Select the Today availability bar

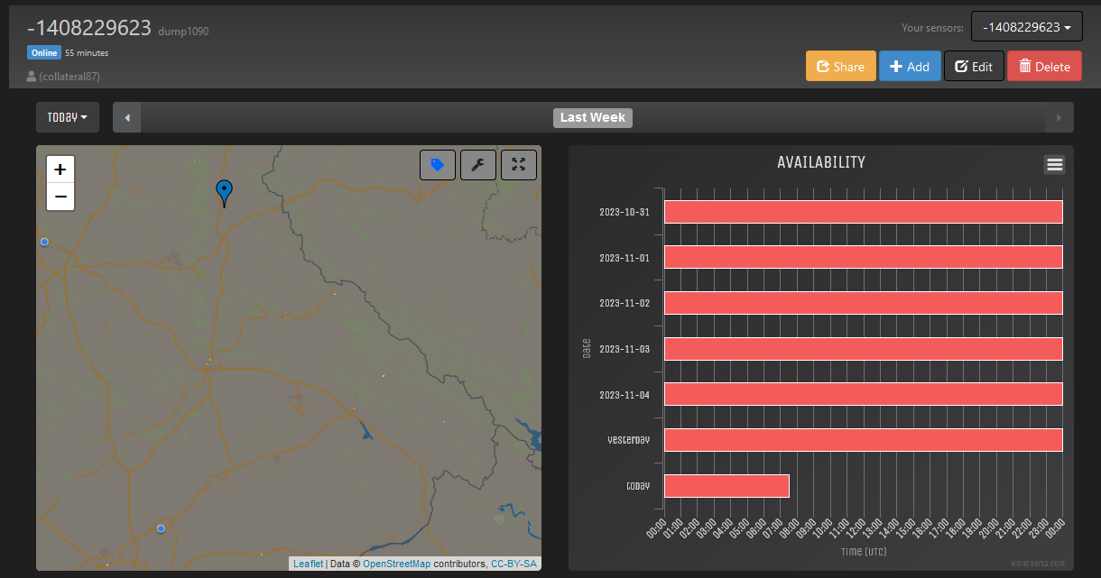[x=727, y=486]
